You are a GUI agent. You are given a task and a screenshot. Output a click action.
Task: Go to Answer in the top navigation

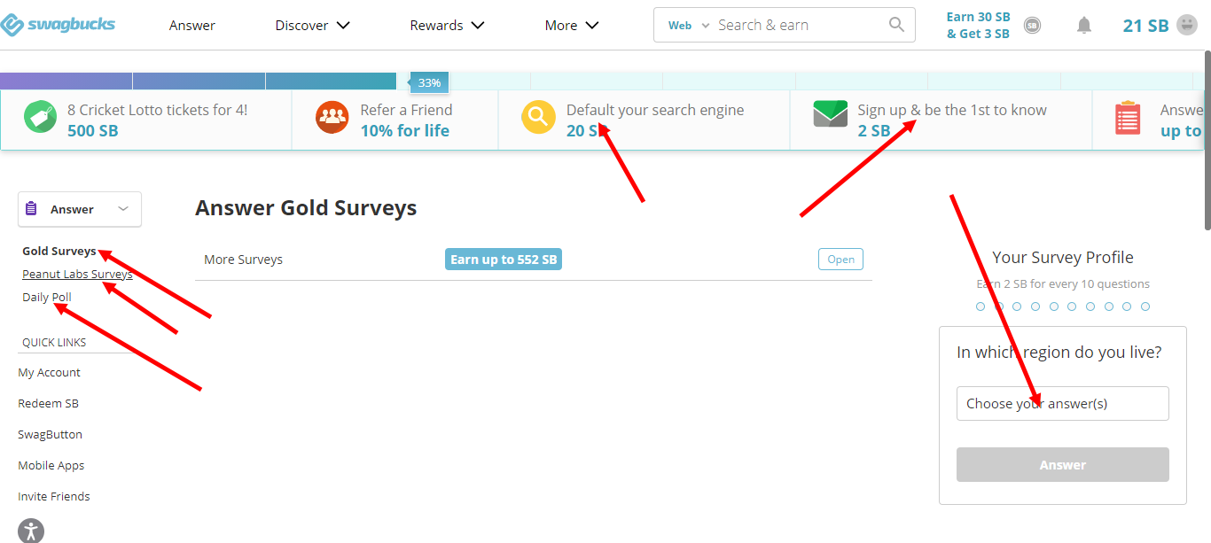[192, 26]
